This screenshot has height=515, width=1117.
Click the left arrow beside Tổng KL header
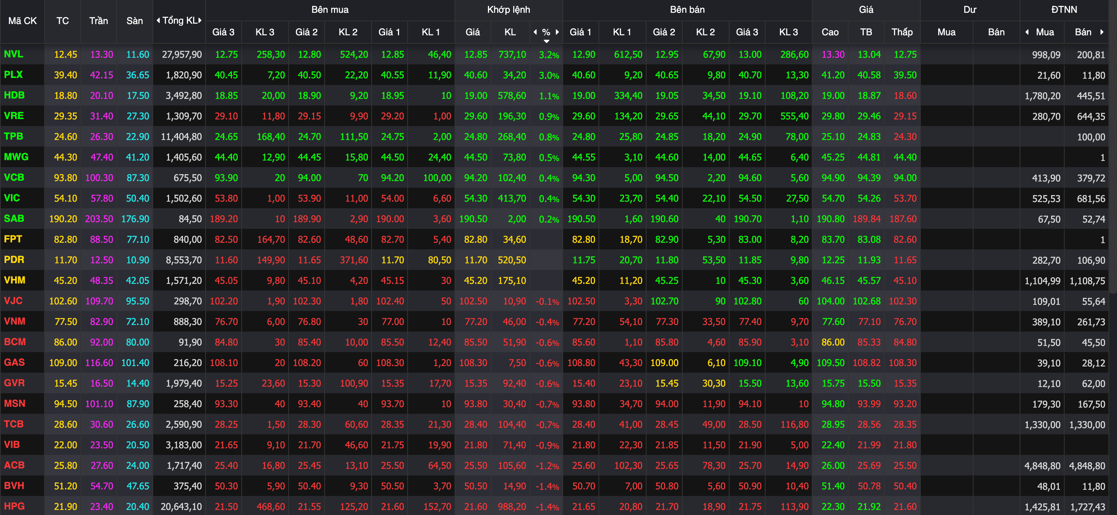click(x=158, y=21)
